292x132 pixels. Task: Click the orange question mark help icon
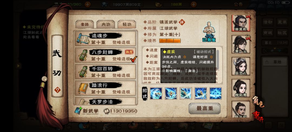pos(57,90)
